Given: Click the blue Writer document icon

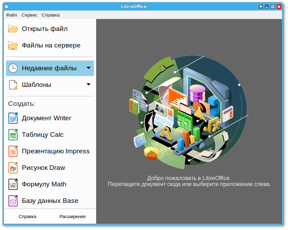Looking at the screenshot, I should click(13, 118).
